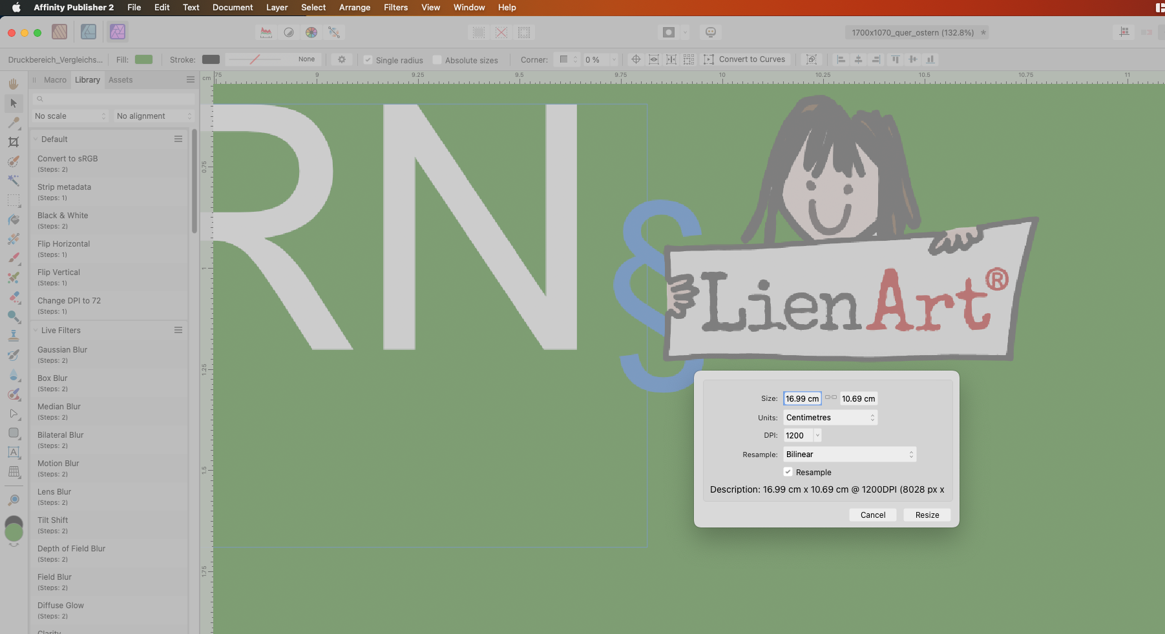
Task: Select the Erase Brush tool
Action: pyautogui.click(x=13, y=297)
